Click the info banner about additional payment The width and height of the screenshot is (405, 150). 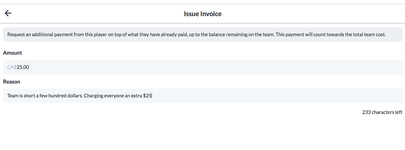202,34
